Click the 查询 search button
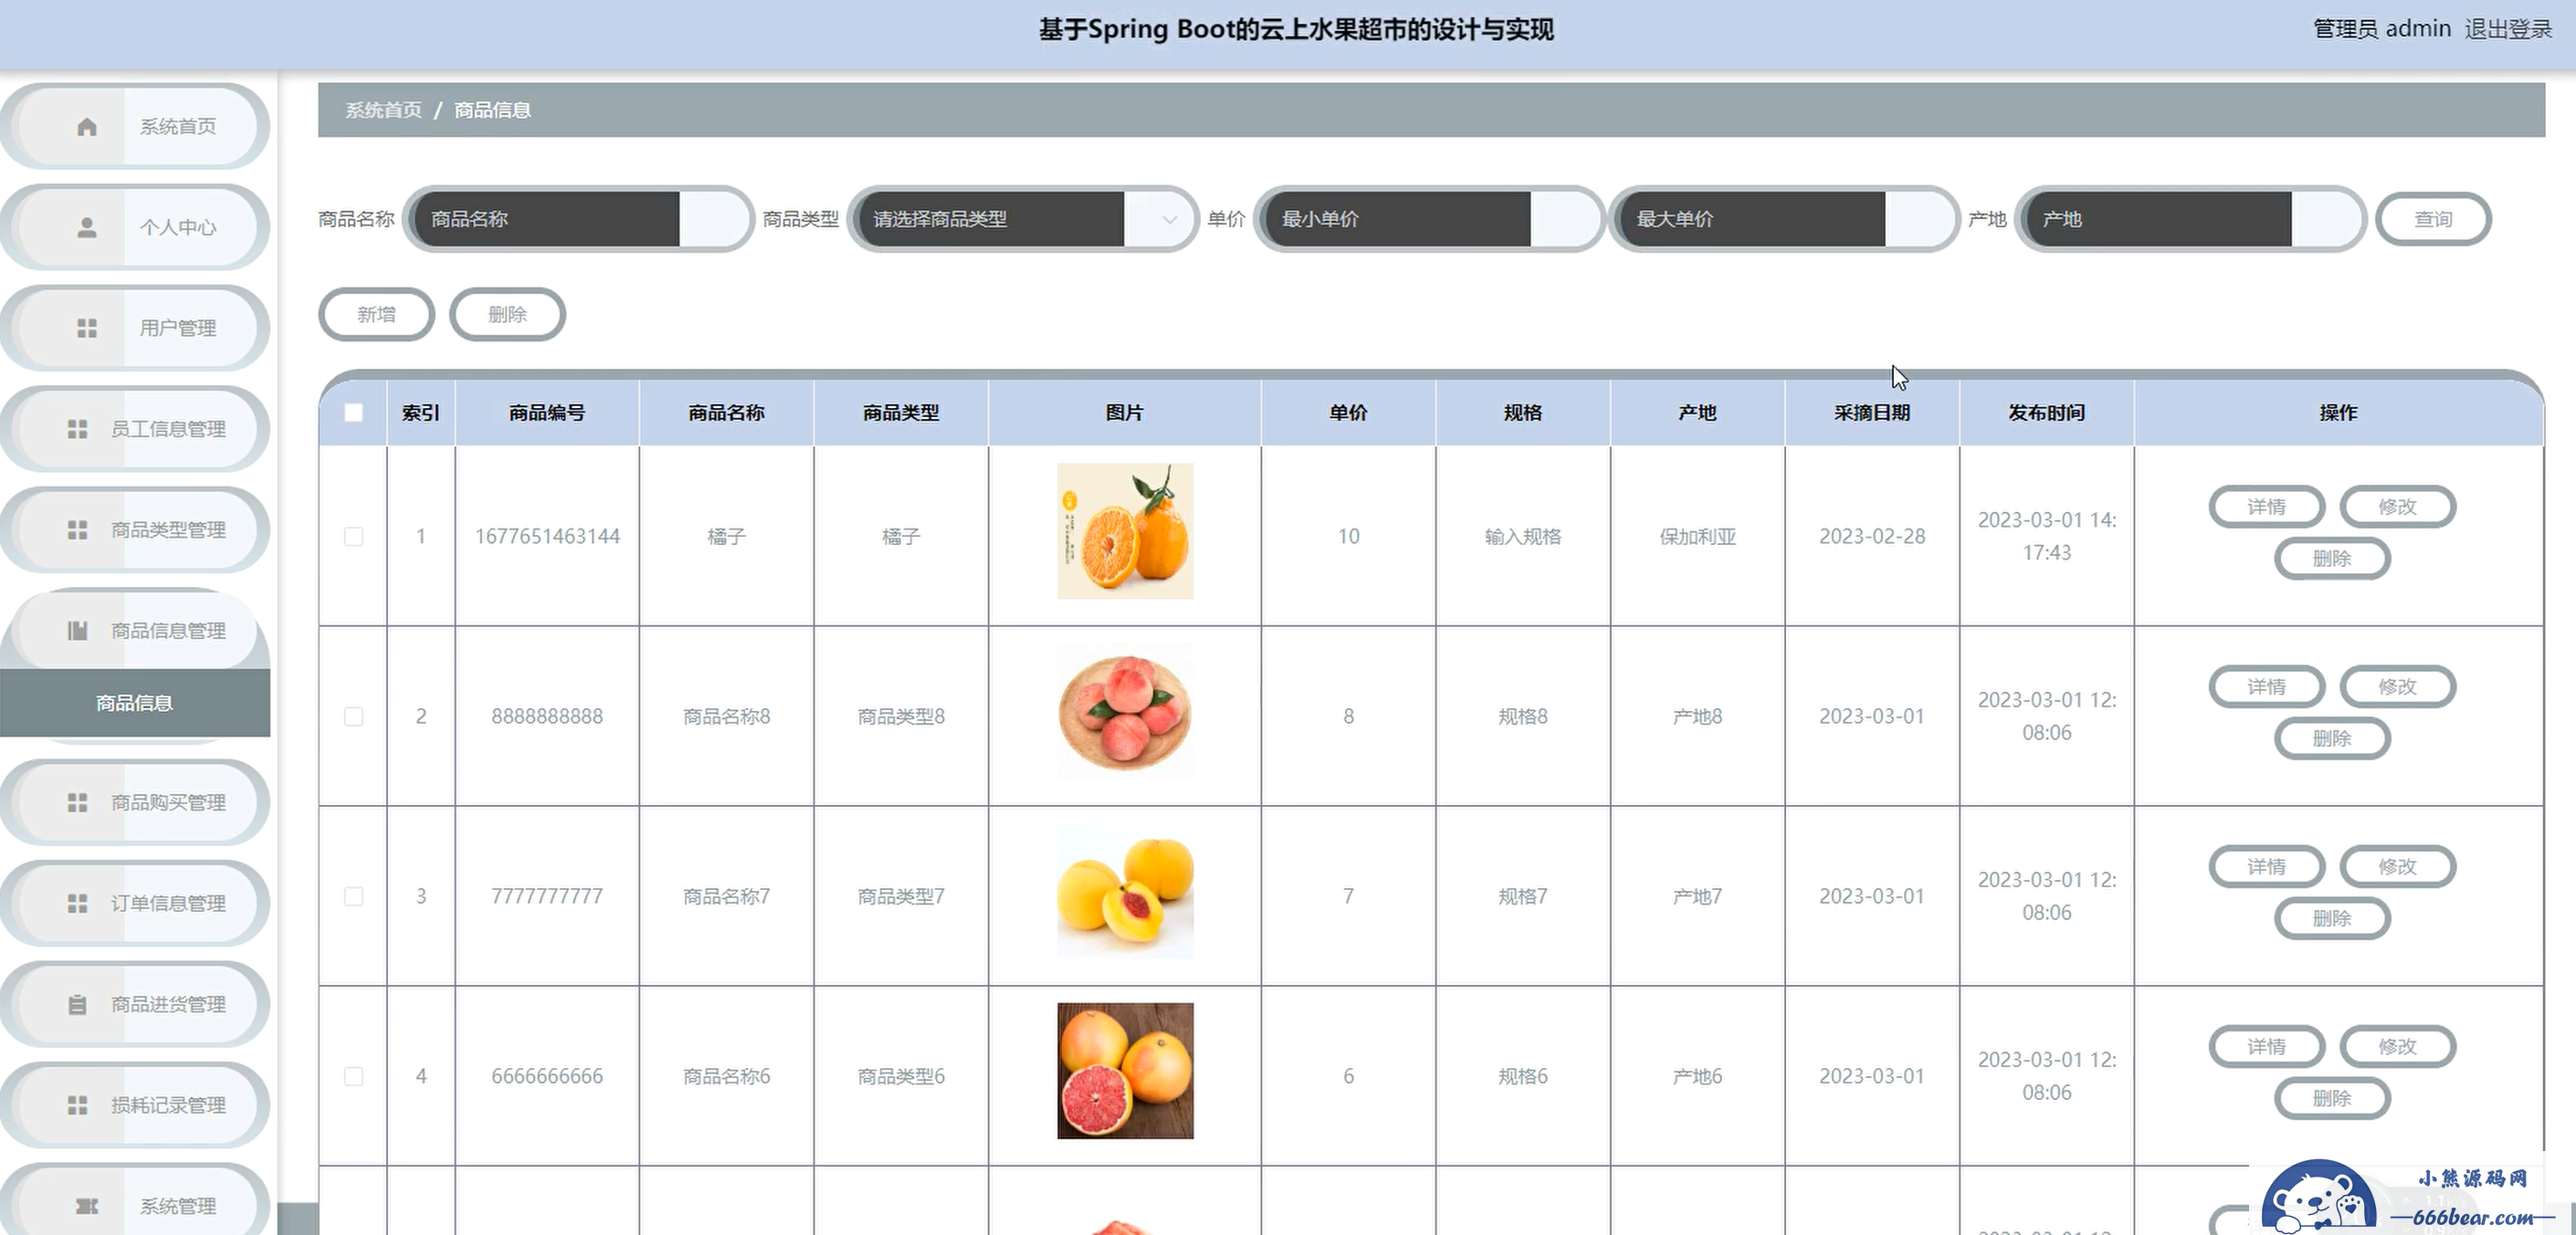2576x1235 pixels. (2433, 219)
